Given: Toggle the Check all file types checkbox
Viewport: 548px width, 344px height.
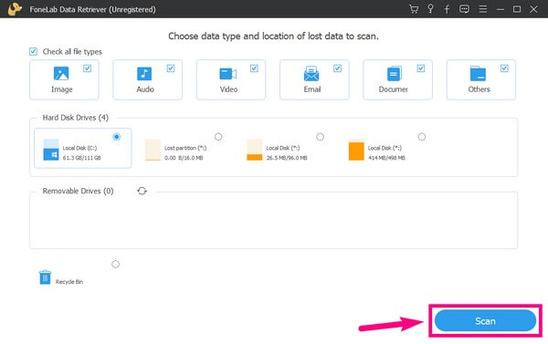Looking at the screenshot, I should tap(33, 52).
